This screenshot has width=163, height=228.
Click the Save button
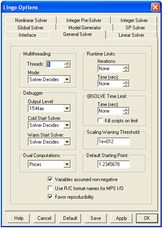pyautogui.click(x=96, y=218)
